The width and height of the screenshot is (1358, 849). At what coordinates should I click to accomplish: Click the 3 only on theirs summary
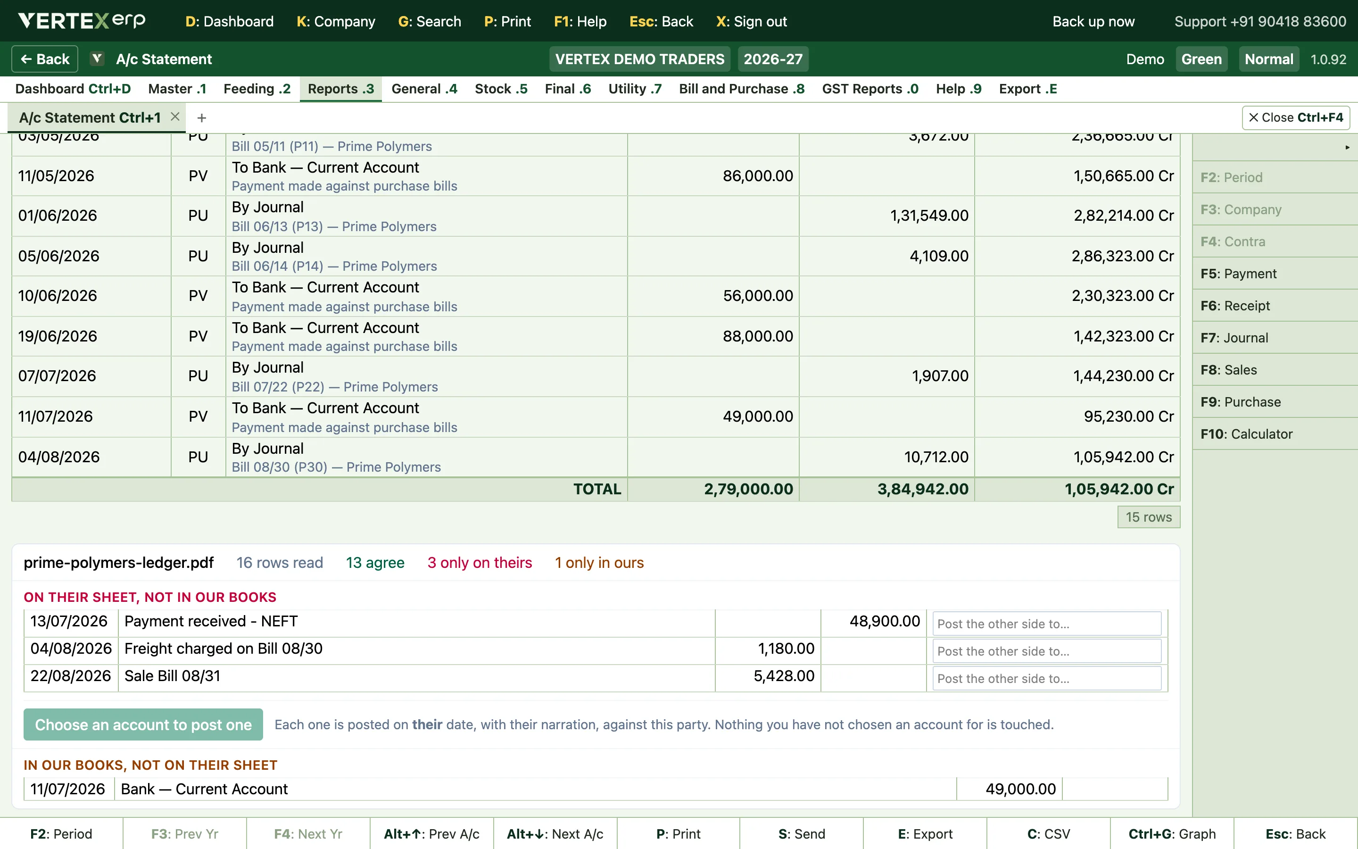click(479, 563)
